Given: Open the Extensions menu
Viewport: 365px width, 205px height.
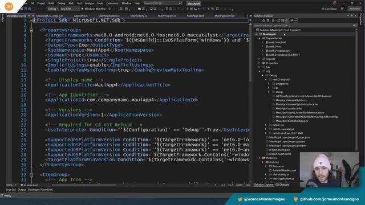Looking at the screenshot, I should point(112,3).
